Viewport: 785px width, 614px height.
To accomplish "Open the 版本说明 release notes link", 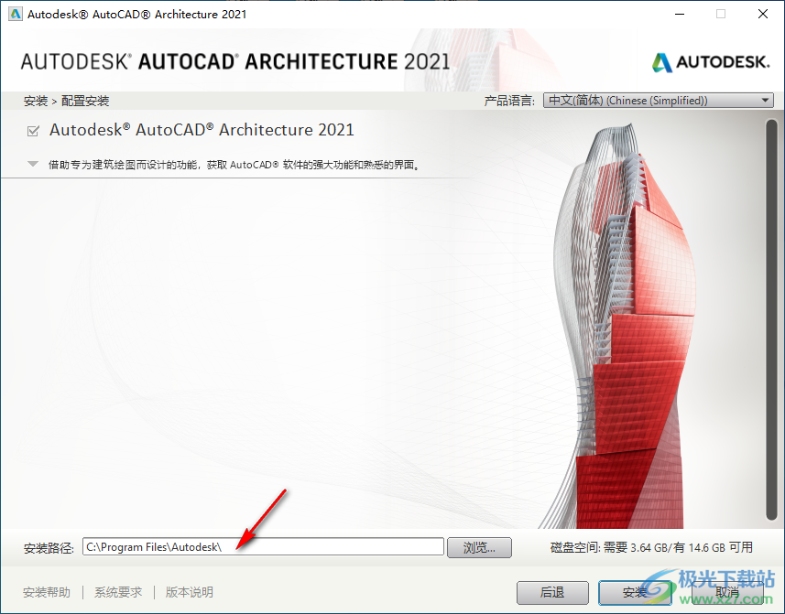I will 190,593.
